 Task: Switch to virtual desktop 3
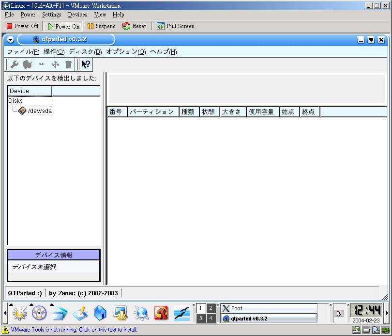pyautogui.click(x=201, y=318)
